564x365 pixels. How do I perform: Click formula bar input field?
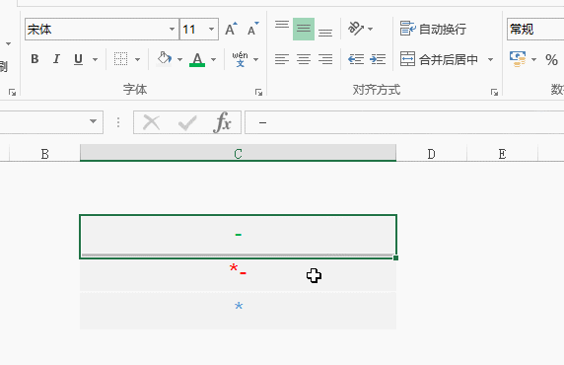point(404,122)
